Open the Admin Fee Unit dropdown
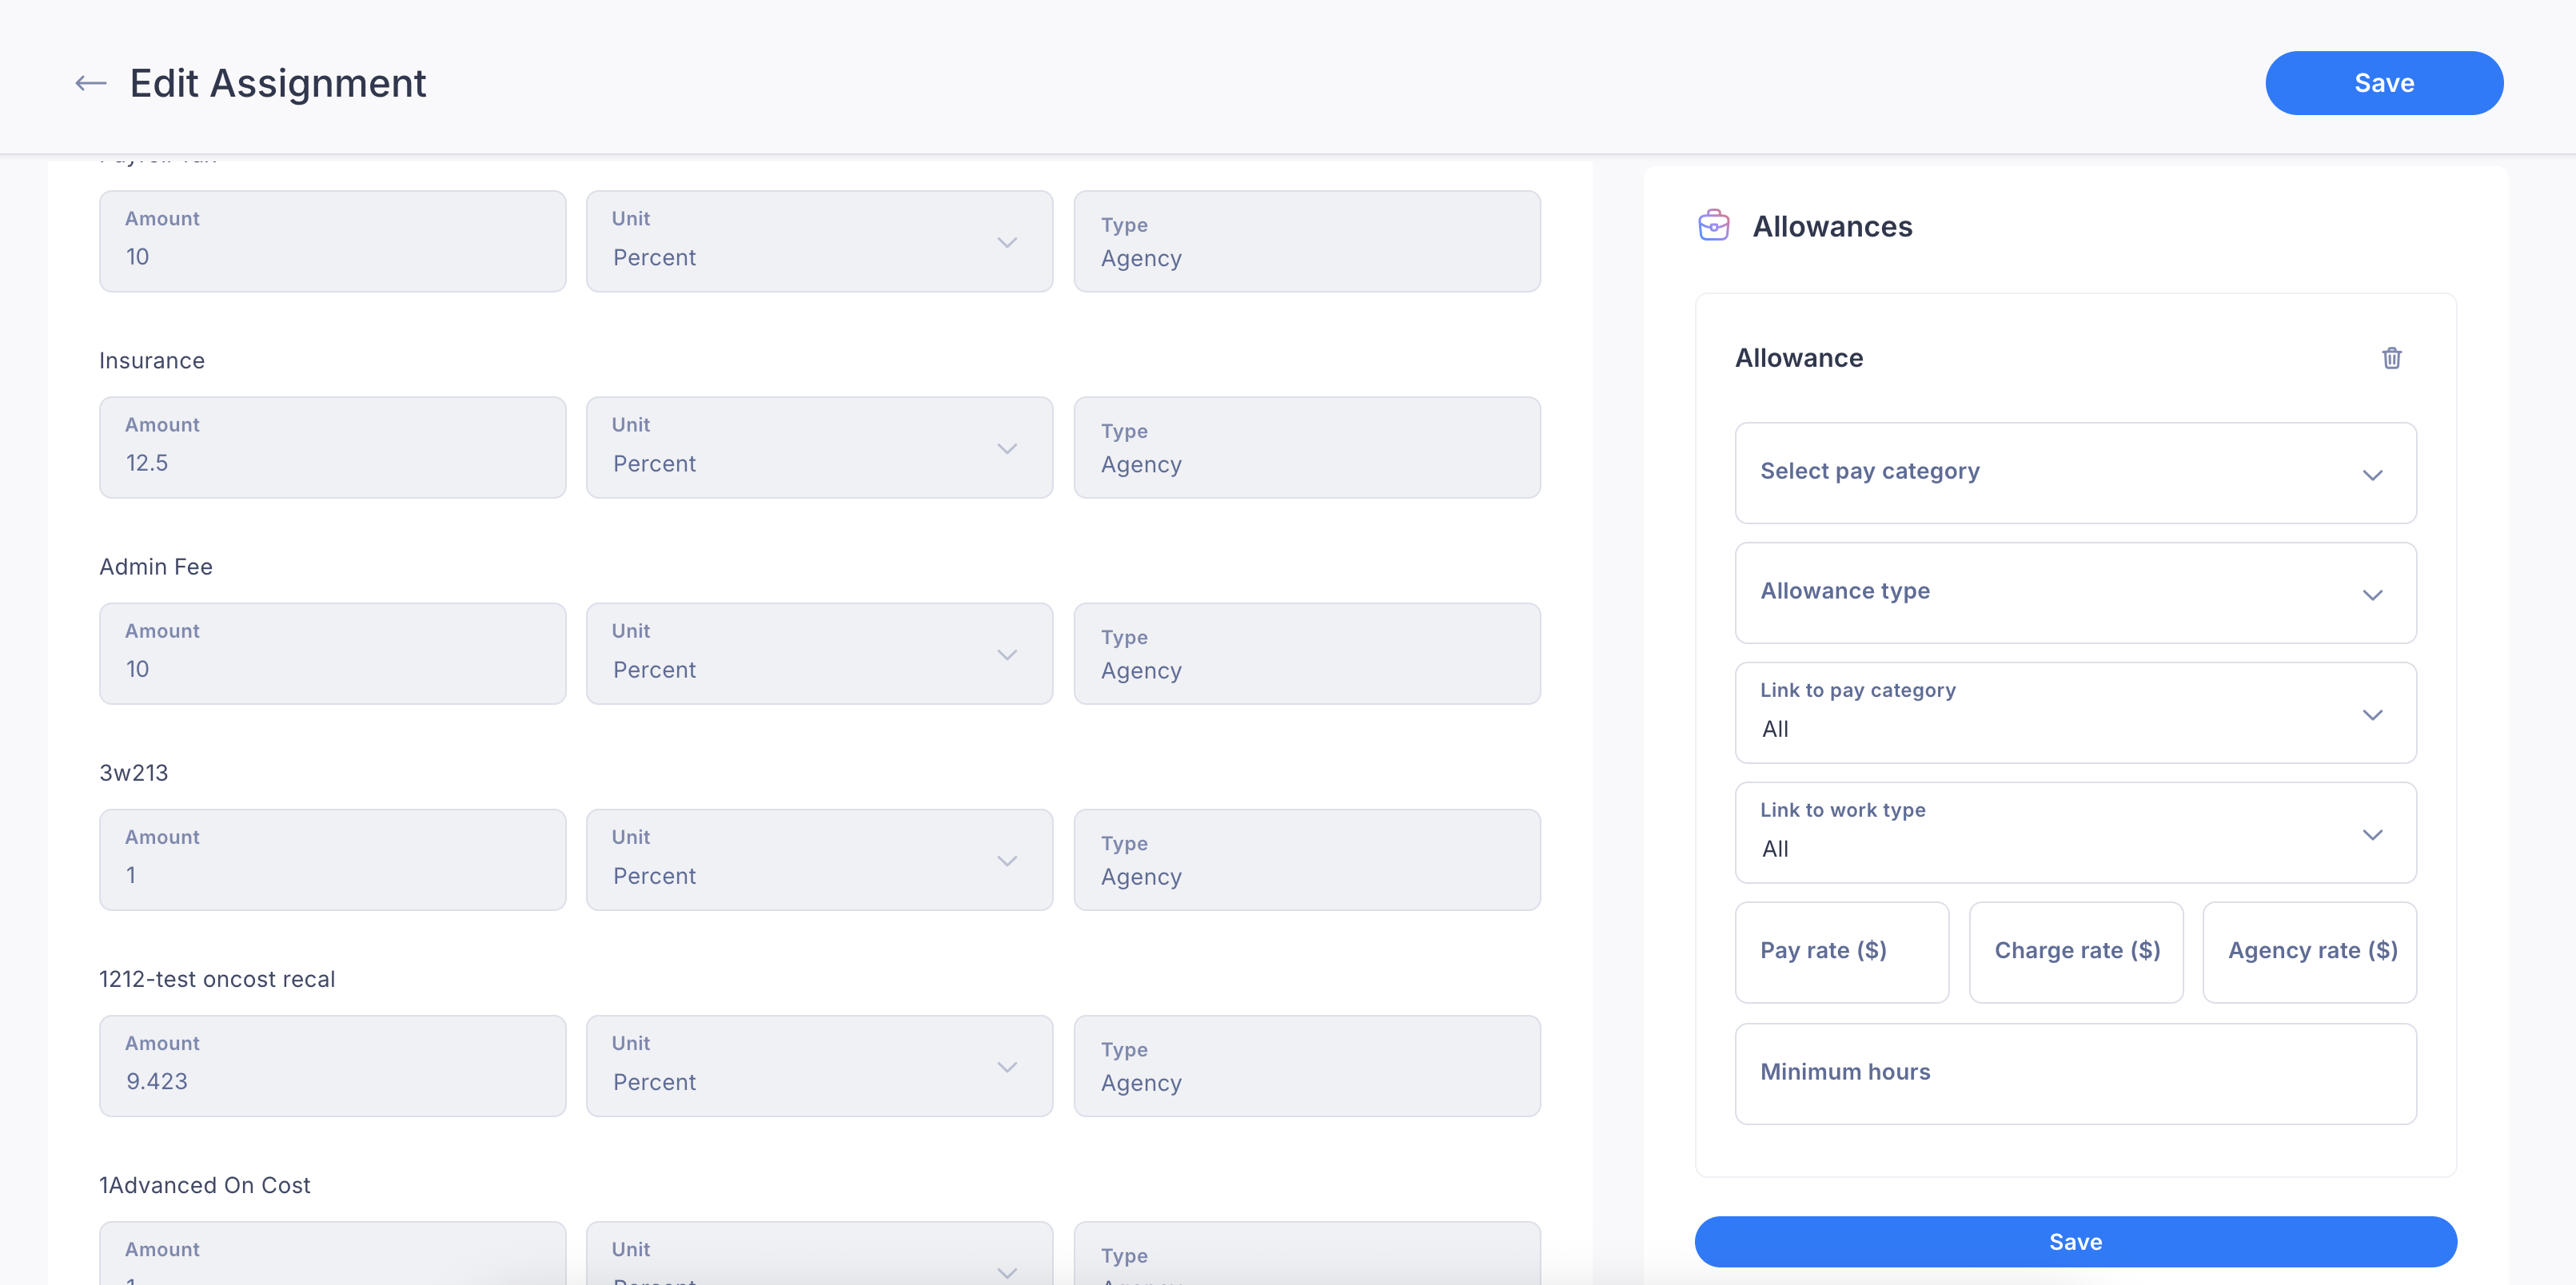2576x1285 pixels. click(x=819, y=654)
